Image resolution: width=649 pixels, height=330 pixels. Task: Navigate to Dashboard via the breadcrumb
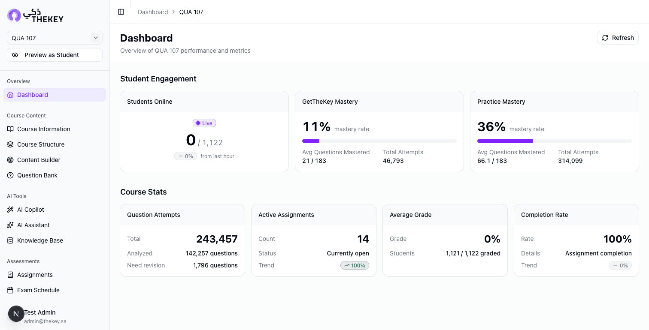tap(153, 12)
